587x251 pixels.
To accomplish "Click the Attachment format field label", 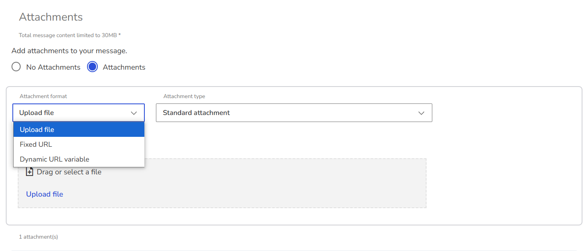I will [x=43, y=96].
